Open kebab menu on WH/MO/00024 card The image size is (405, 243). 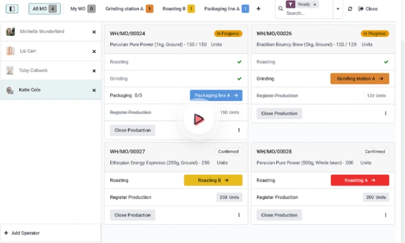click(239, 130)
